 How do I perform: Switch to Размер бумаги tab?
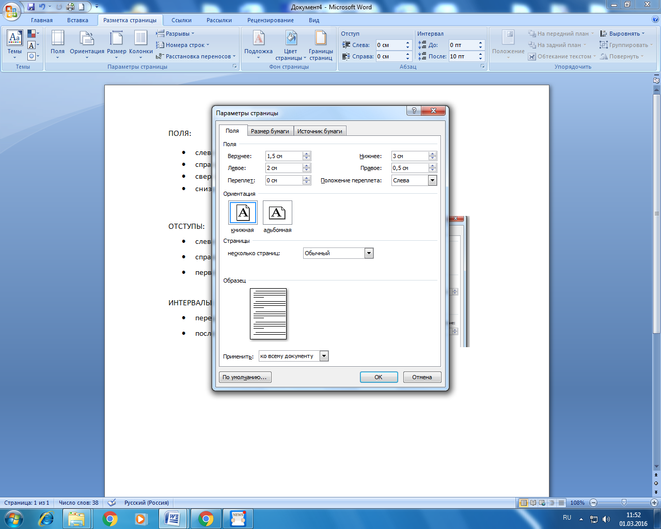[270, 131]
